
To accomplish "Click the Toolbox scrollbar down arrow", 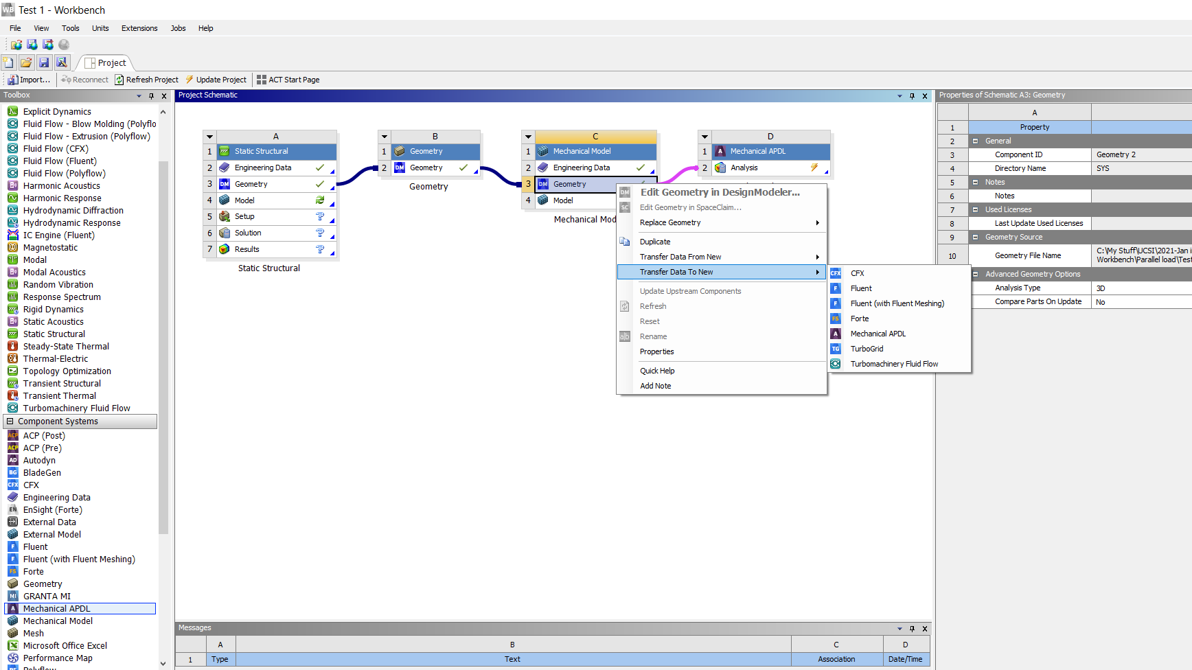I will 163,664.
